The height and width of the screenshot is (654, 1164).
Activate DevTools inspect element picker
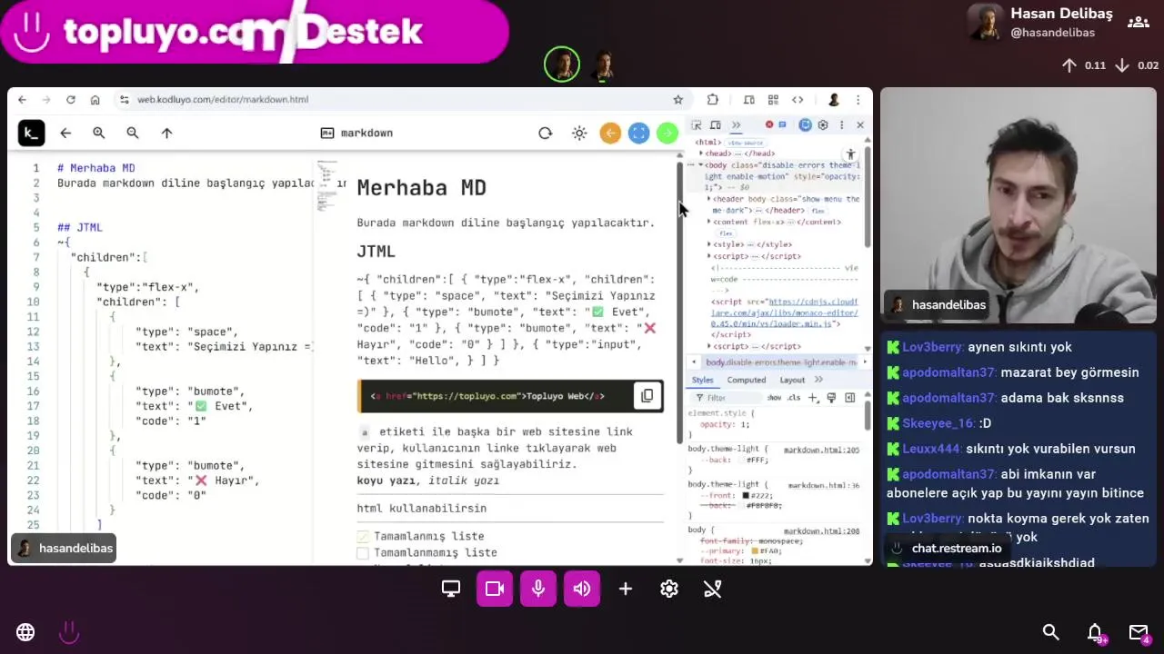pyautogui.click(x=697, y=125)
